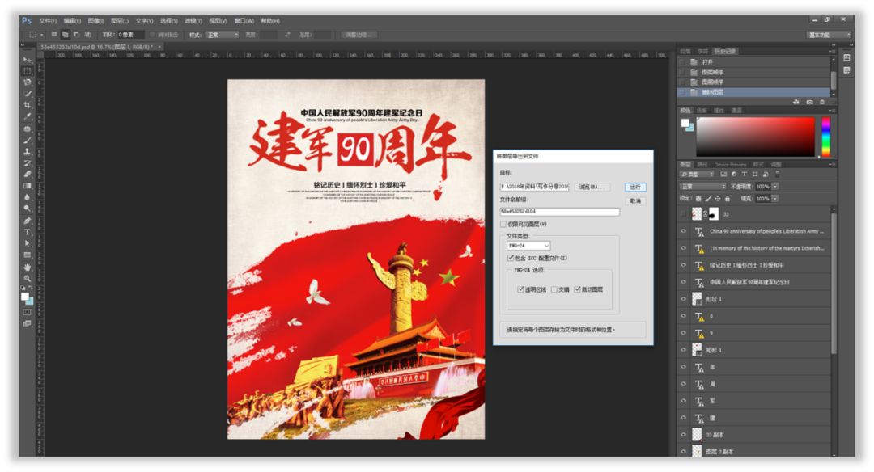The height and width of the screenshot is (472, 874).
Task: Open the 编辑(E) menu
Action: click(72, 20)
